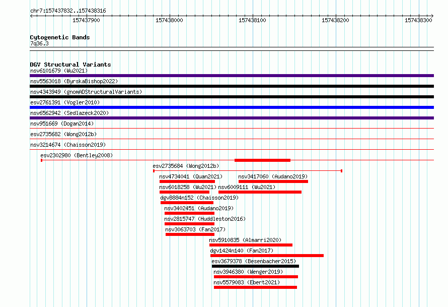Open nsv4734041 (Quan2021) label
Screen dimensions: 448x307
(191, 176)
